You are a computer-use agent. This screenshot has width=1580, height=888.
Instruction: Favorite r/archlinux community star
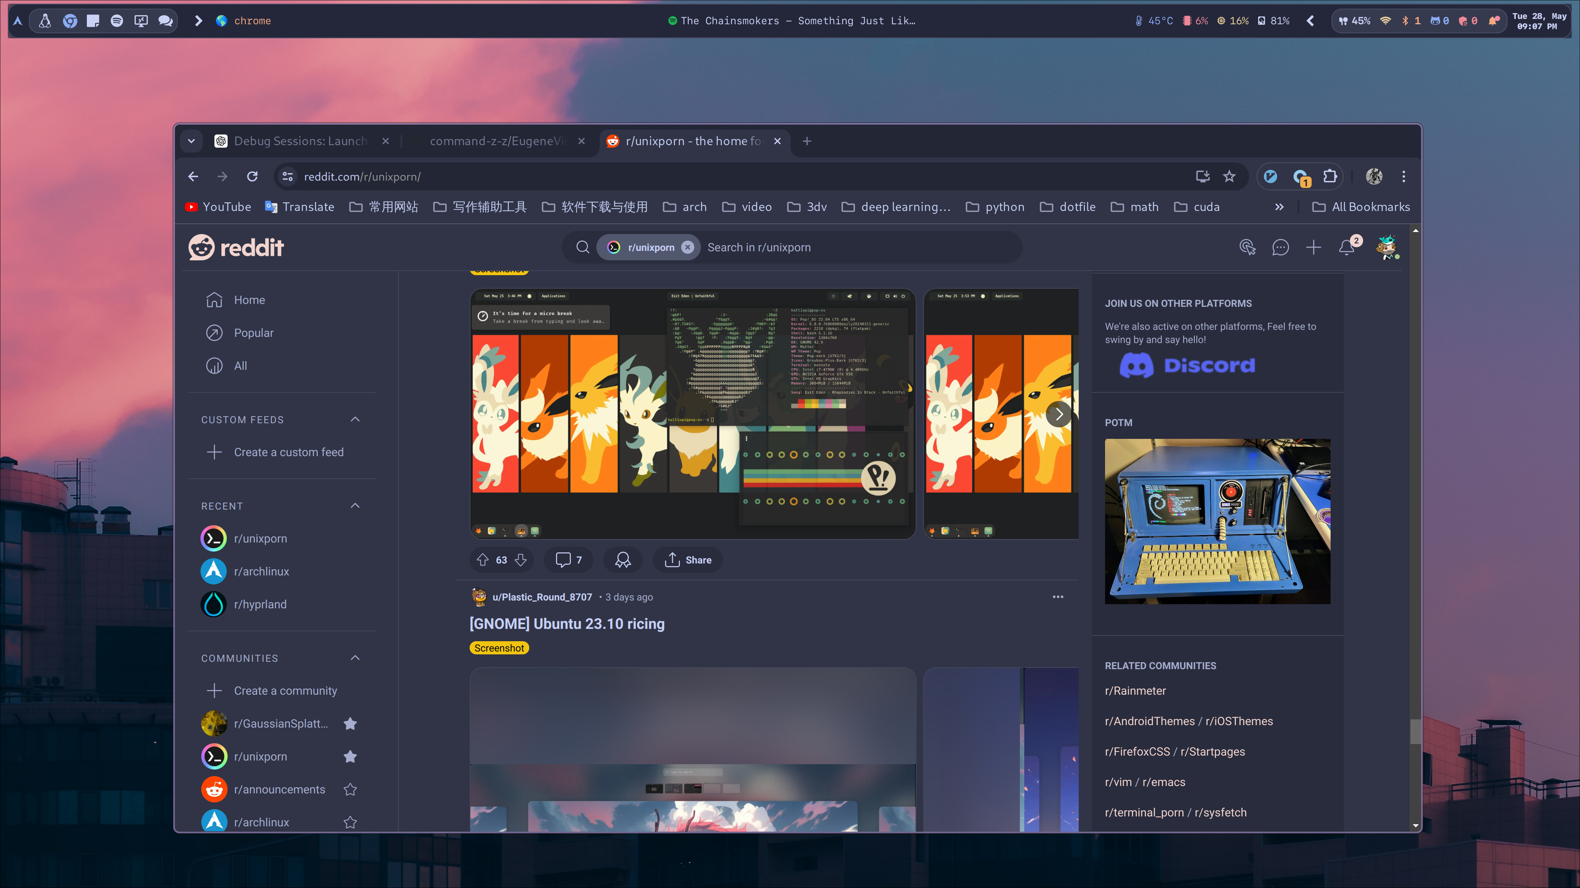[350, 823]
